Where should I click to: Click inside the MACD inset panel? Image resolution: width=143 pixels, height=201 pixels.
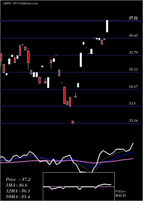click(x=79, y=187)
